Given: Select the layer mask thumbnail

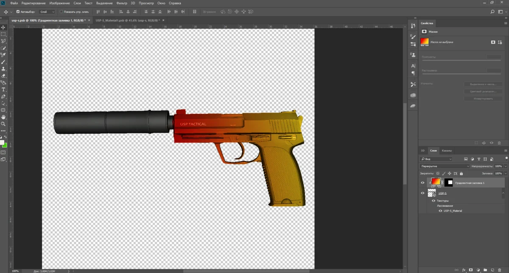Looking at the screenshot, I should [449, 182].
